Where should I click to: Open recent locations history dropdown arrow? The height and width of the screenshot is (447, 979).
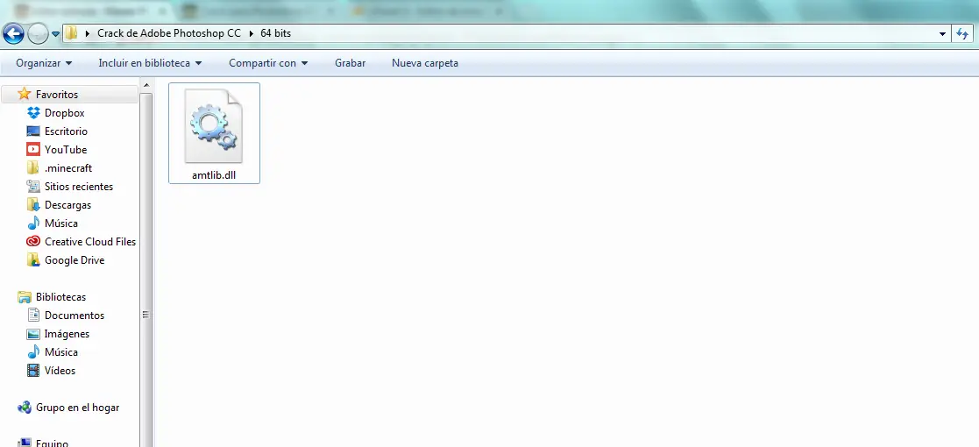pyautogui.click(x=55, y=33)
